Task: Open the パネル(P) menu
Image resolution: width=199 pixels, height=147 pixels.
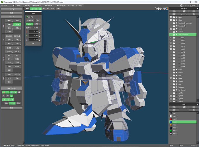Action: 71,6
